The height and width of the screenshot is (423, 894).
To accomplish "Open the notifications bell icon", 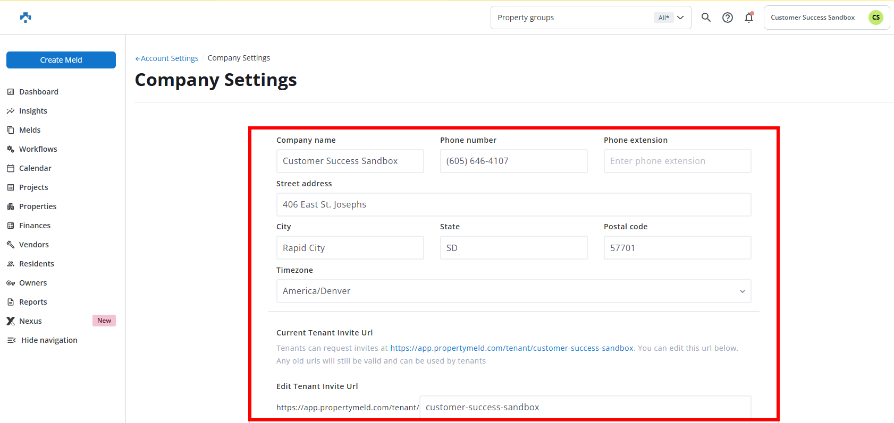I will [749, 18].
